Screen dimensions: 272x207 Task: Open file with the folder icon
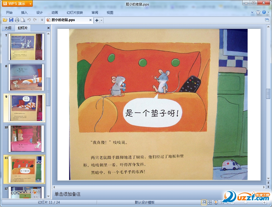click(5, 20)
